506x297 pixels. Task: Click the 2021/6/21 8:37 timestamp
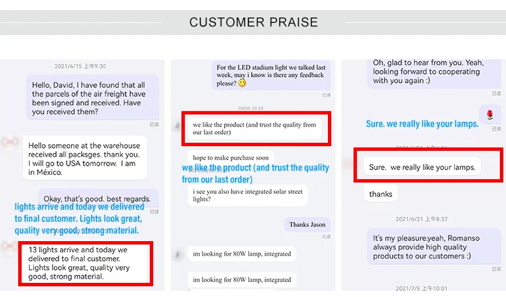coord(422,219)
